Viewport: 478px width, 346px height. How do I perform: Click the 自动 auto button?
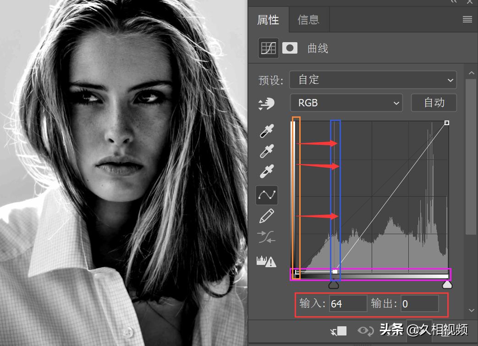[x=434, y=103]
